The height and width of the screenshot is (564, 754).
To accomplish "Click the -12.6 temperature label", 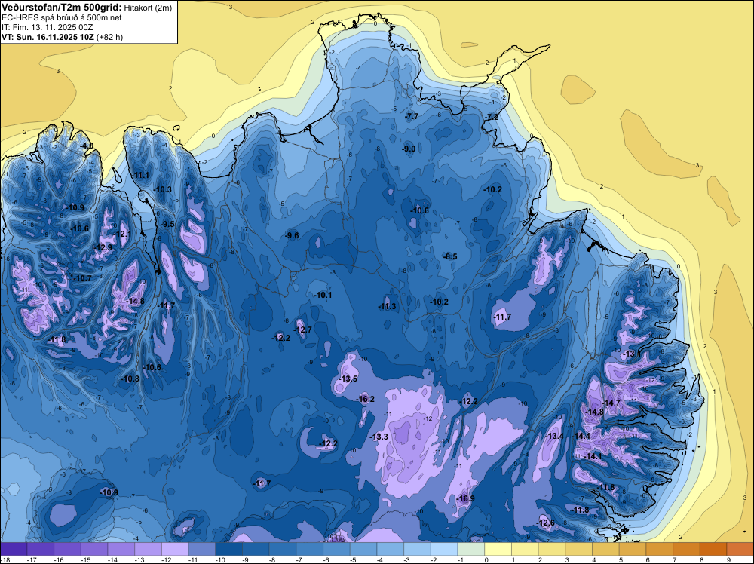I will click(546, 523).
